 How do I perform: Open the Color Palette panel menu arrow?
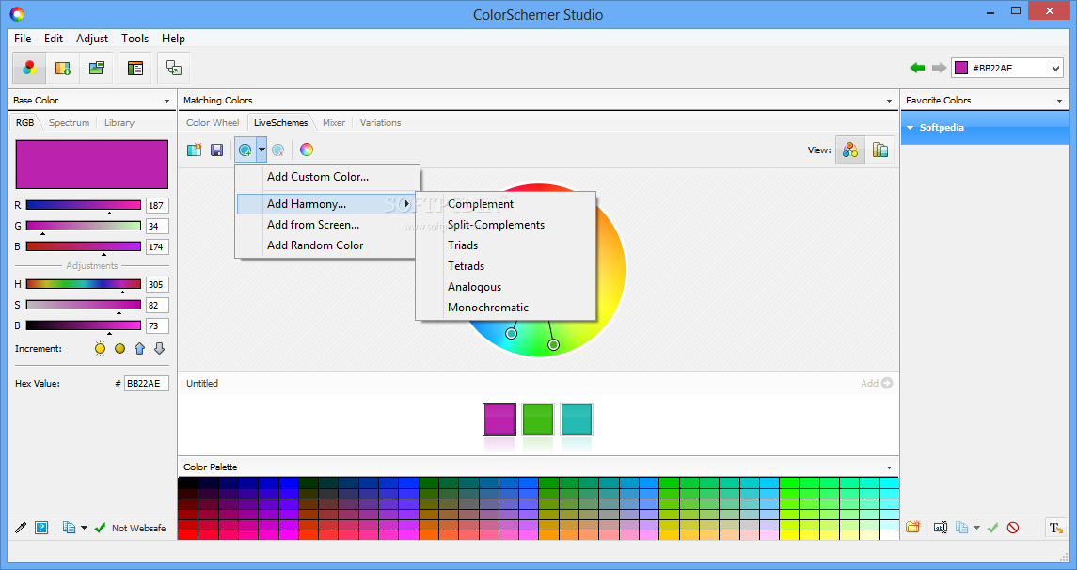point(889,467)
